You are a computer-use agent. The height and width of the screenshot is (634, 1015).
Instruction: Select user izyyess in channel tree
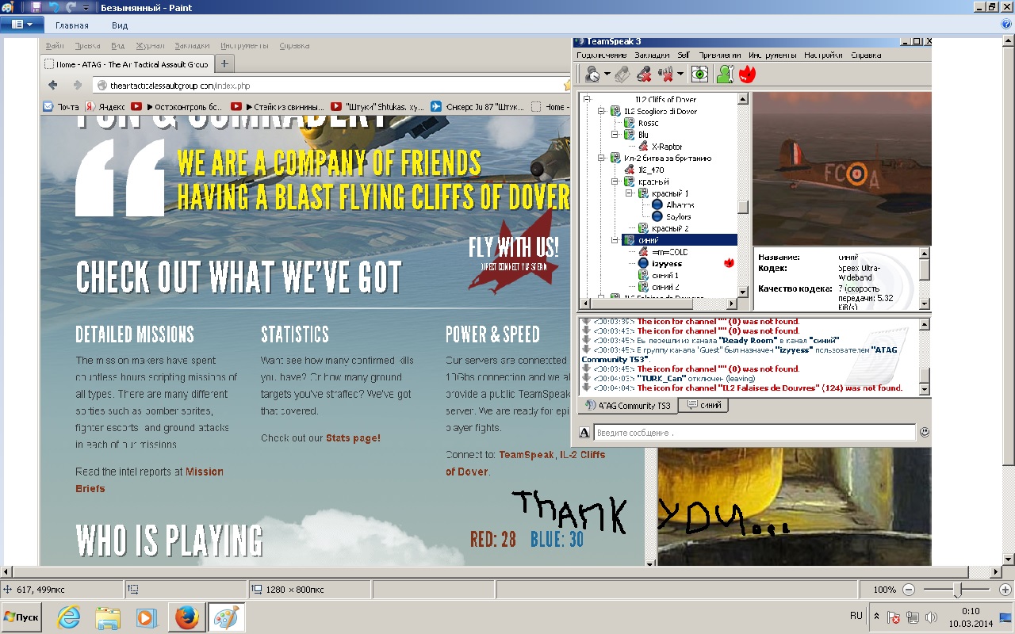coord(666,264)
